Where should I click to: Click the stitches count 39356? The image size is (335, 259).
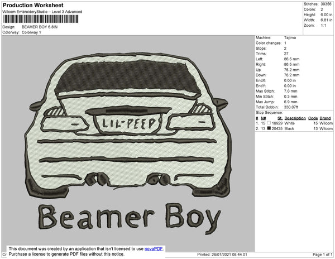[x=326, y=4]
